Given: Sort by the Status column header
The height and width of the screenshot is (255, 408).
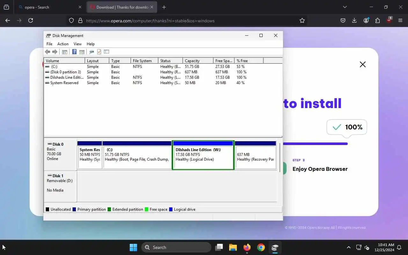Looking at the screenshot, I should click(x=171, y=61).
